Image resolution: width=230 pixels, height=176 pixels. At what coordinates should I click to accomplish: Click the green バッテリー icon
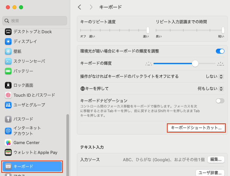8,71
